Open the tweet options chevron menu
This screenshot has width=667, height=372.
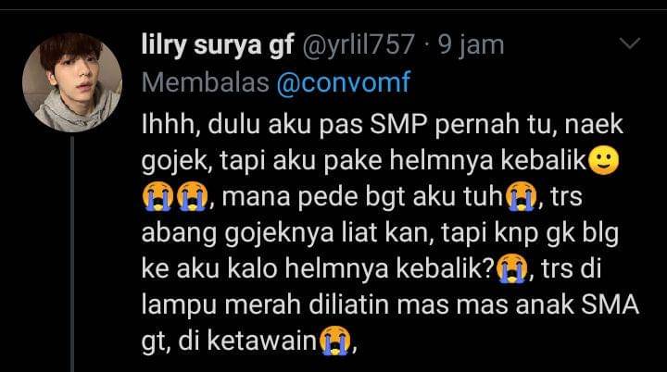[630, 43]
